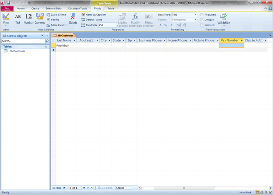Click the horizontal scrollbar thumb
The image size is (273, 195).
184,188
